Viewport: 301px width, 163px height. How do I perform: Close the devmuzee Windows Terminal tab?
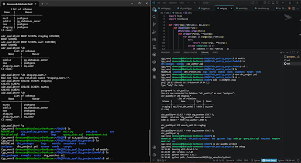click(x=35, y=4)
